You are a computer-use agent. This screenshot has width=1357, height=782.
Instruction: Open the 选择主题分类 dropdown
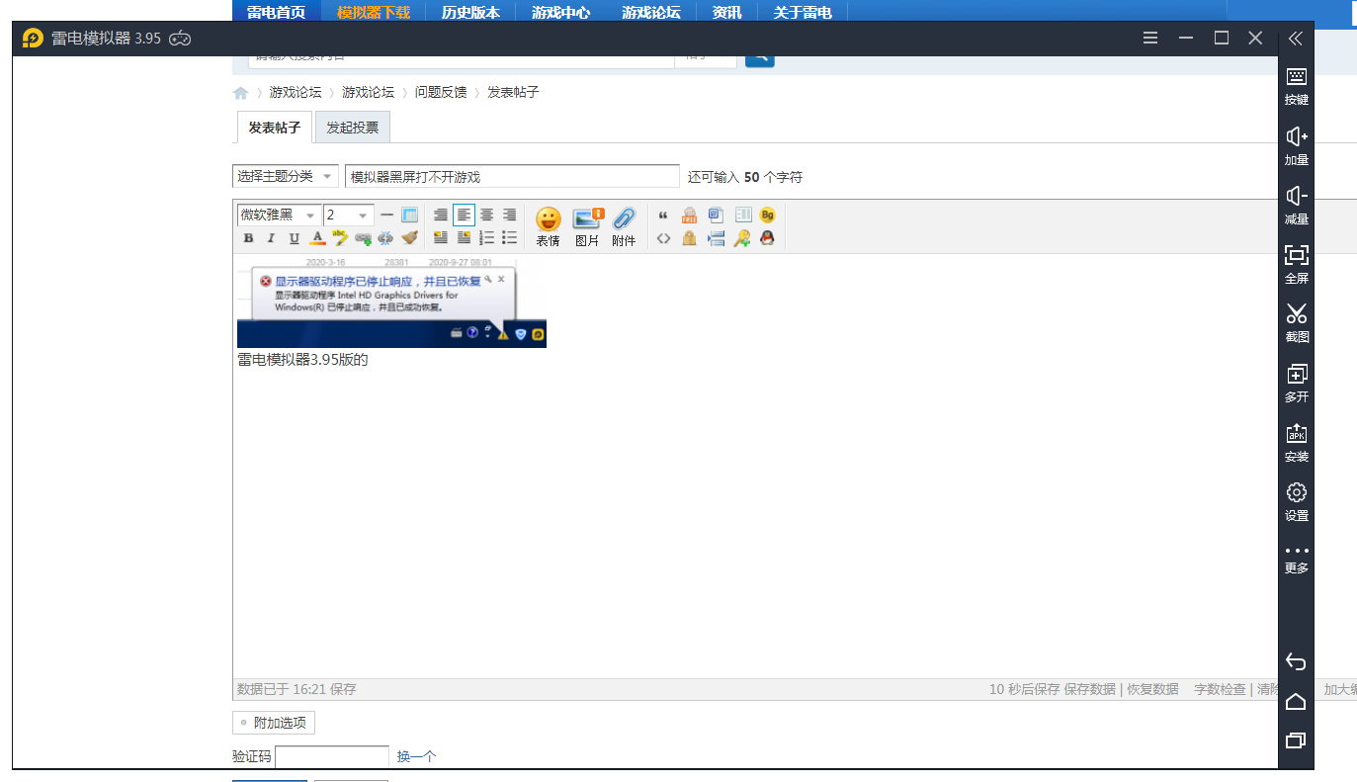tap(285, 176)
